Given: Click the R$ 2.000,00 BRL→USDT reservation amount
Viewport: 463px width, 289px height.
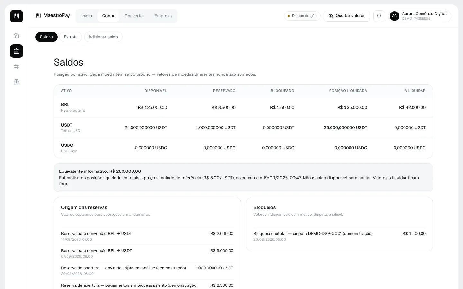Looking at the screenshot, I should click(x=222, y=234).
